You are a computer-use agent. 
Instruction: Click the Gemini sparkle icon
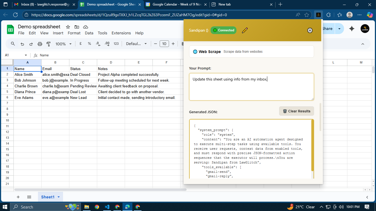(352, 28)
